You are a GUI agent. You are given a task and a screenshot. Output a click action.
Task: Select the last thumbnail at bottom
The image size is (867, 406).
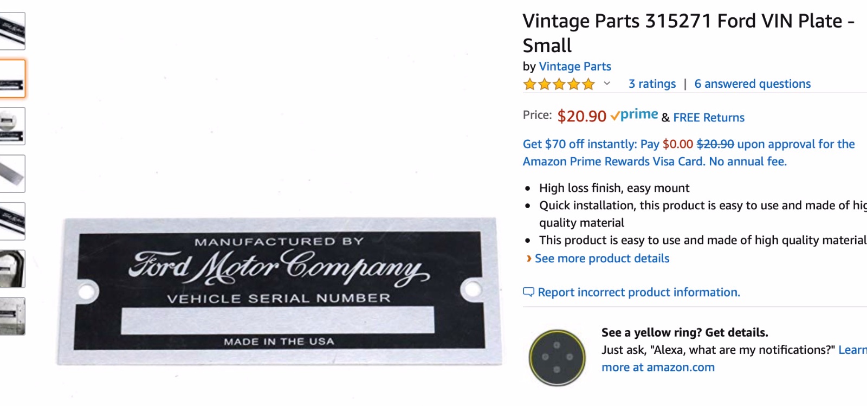coord(12,317)
